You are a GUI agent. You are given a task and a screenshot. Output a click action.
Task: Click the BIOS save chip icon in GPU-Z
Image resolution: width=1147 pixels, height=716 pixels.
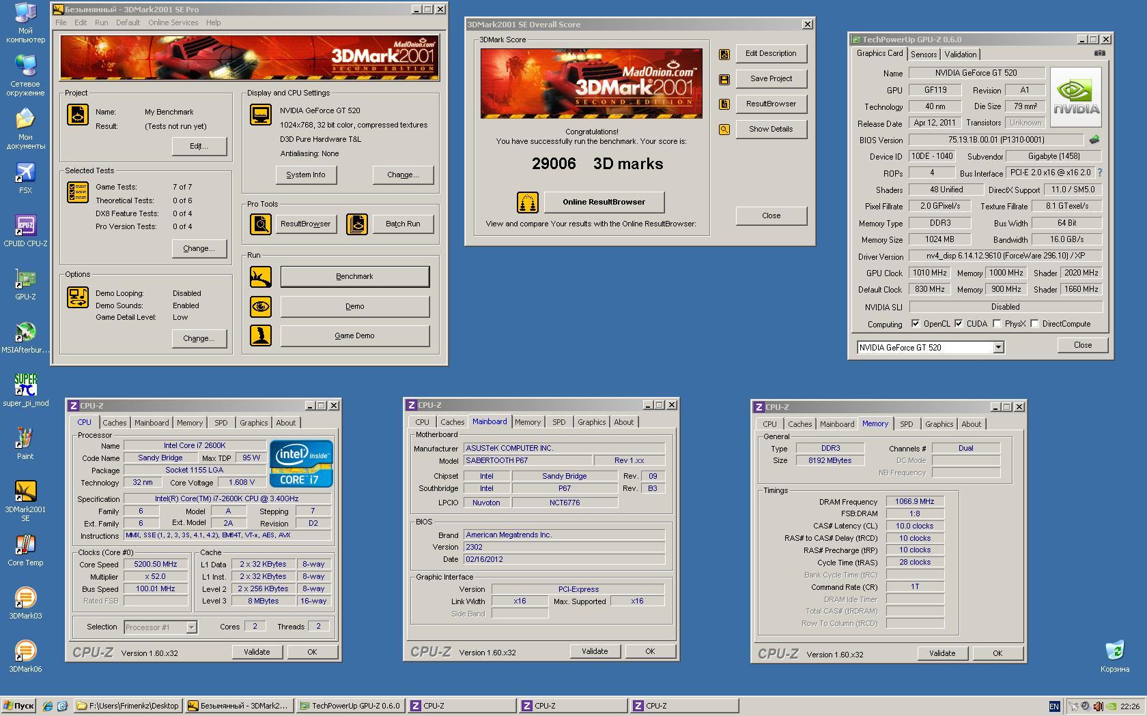[1094, 139]
